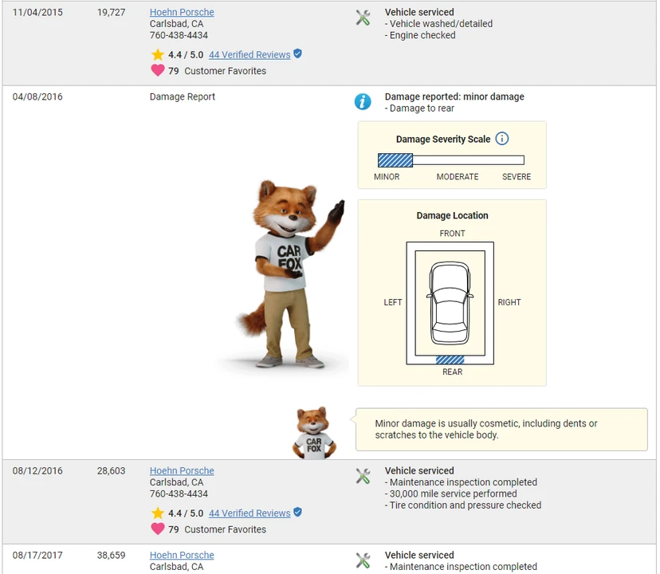Open Hoehn Porsche link in 11/04/2015 entry
Screen dimensions: 660x574
click(x=182, y=12)
